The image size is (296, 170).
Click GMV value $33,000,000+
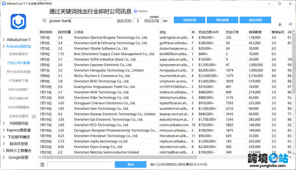208,76
